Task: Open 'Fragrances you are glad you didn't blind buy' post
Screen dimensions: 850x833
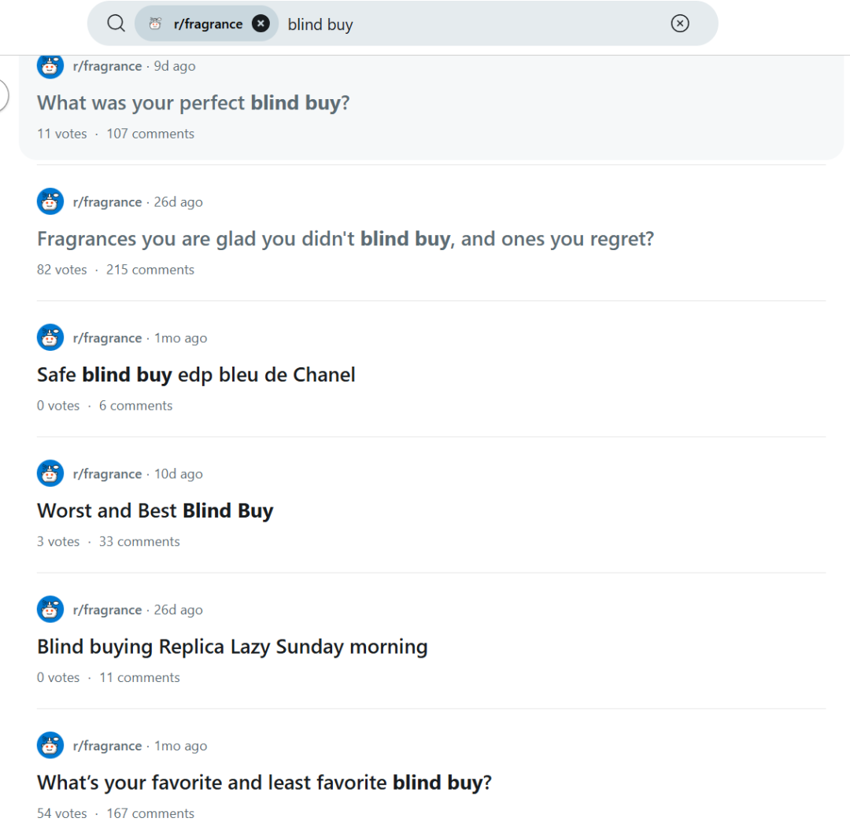Action: pos(345,239)
